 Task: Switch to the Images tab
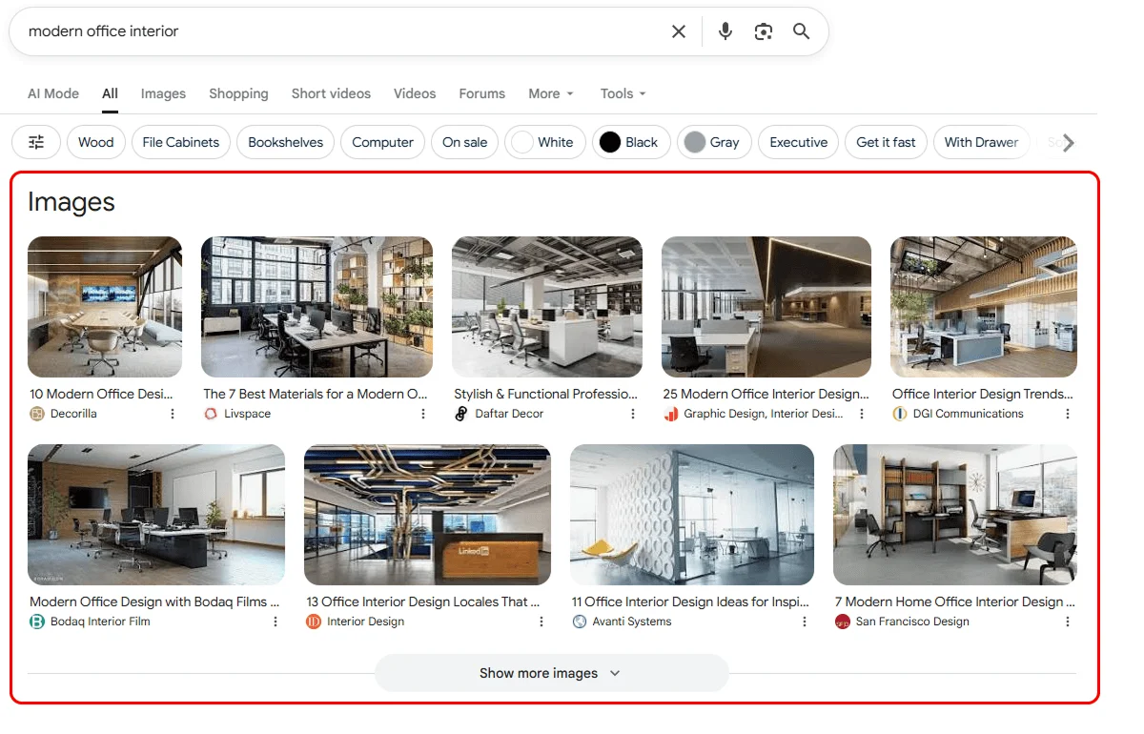163,93
